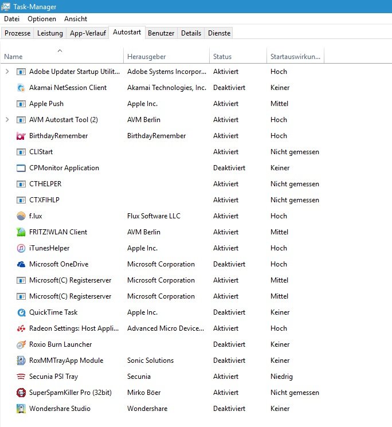Click the Roxio Burn Launcher icon

pos(21,344)
